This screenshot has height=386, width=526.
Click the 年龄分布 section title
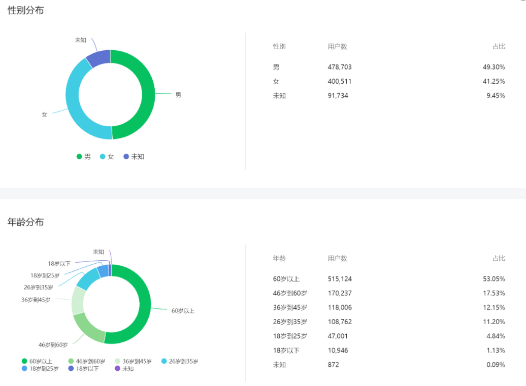(26, 222)
